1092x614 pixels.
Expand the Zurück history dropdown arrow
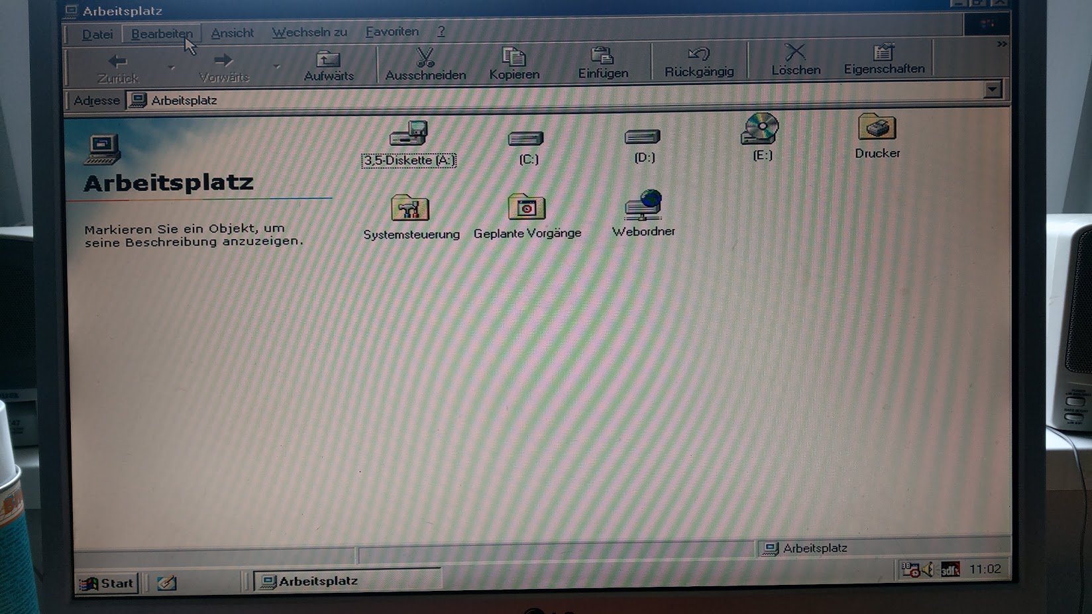172,68
